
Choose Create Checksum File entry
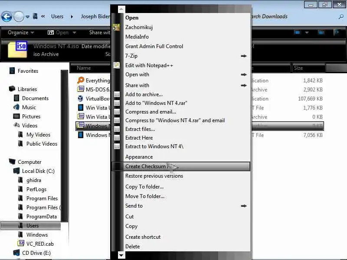181,166
